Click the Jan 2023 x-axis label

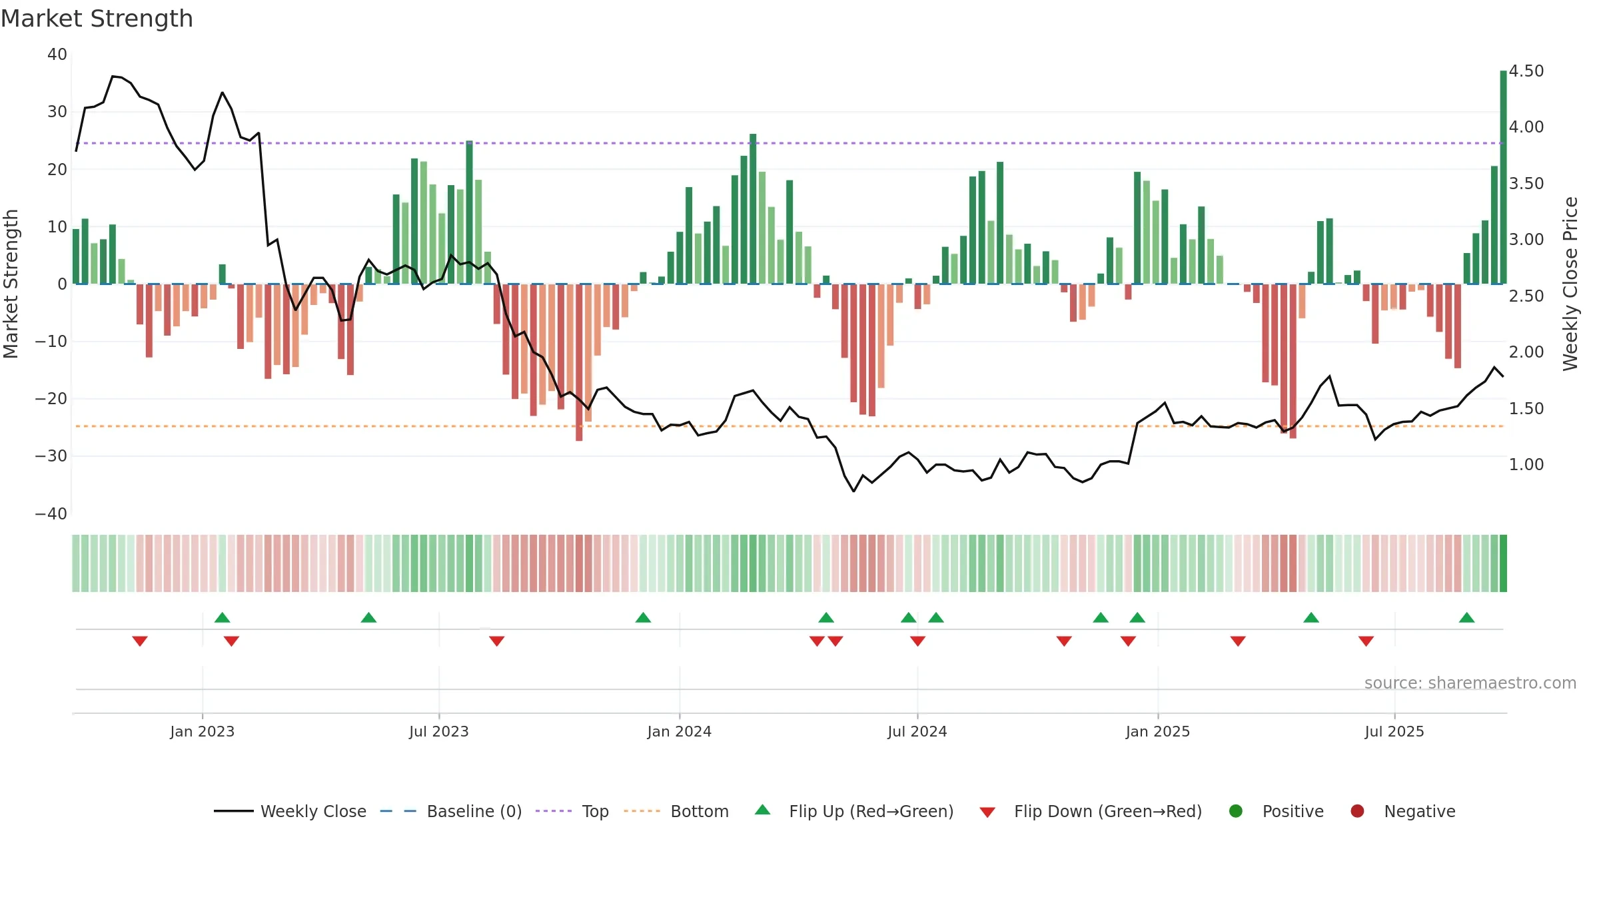203,731
